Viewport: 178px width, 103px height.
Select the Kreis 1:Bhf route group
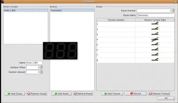26,11
